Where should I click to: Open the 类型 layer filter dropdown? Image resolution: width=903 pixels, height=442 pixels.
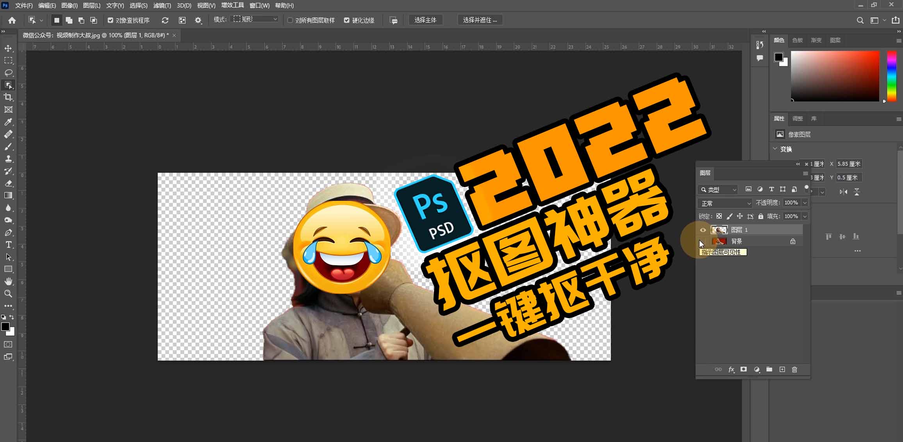click(x=718, y=190)
